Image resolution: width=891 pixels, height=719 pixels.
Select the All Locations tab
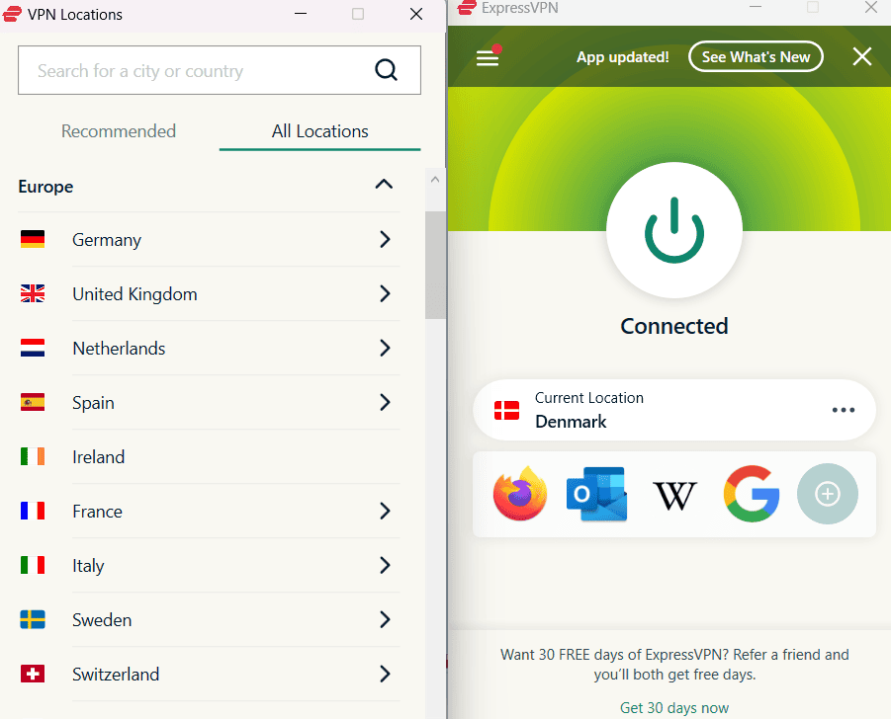[320, 131]
